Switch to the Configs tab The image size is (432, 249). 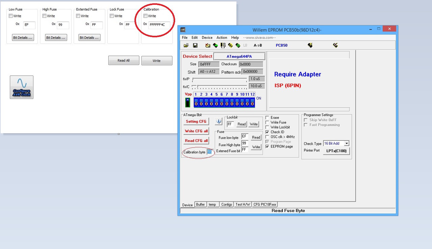[x=227, y=204]
